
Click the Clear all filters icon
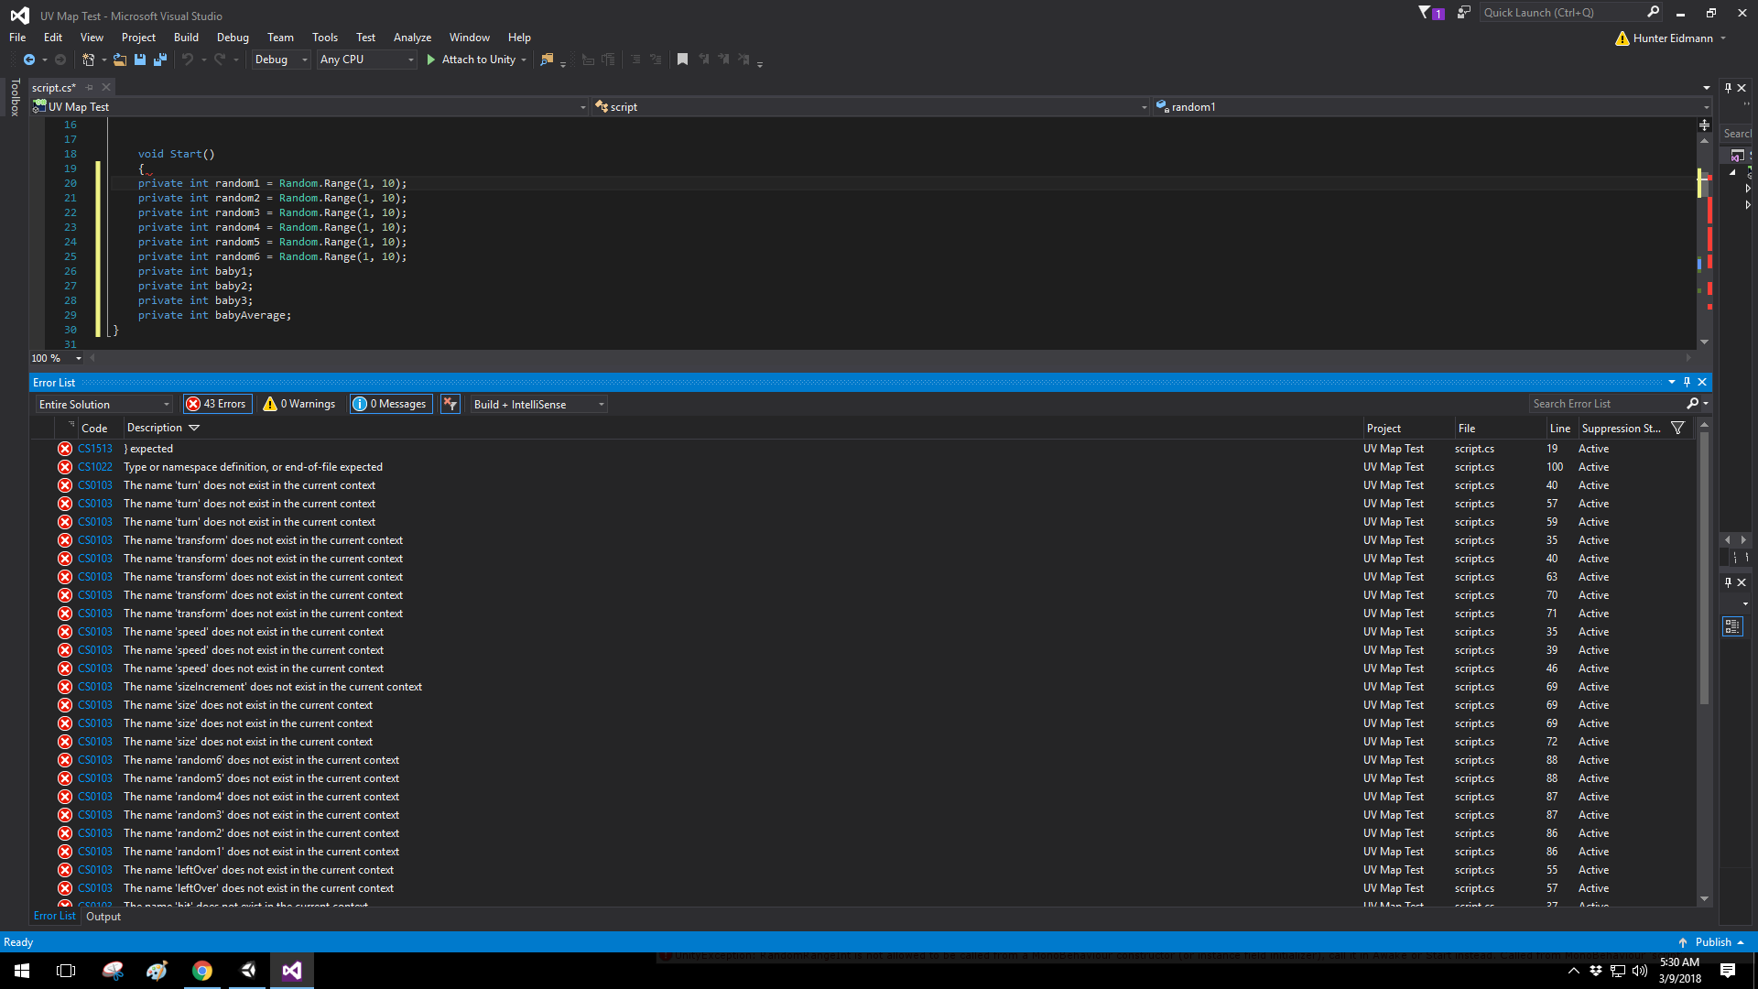(450, 404)
